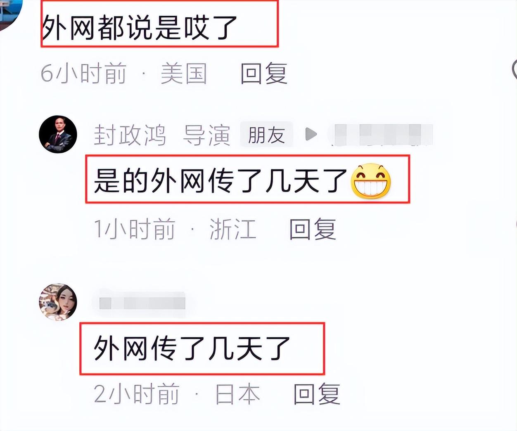The height and width of the screenshot is (431, 517).
Task: Select the 朋友 friend badge
Action: coord(266,135)
